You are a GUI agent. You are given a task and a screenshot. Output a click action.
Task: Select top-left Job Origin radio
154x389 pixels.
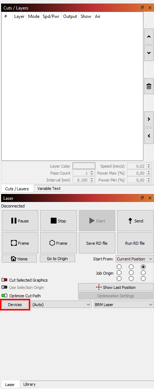coord(119,267)
